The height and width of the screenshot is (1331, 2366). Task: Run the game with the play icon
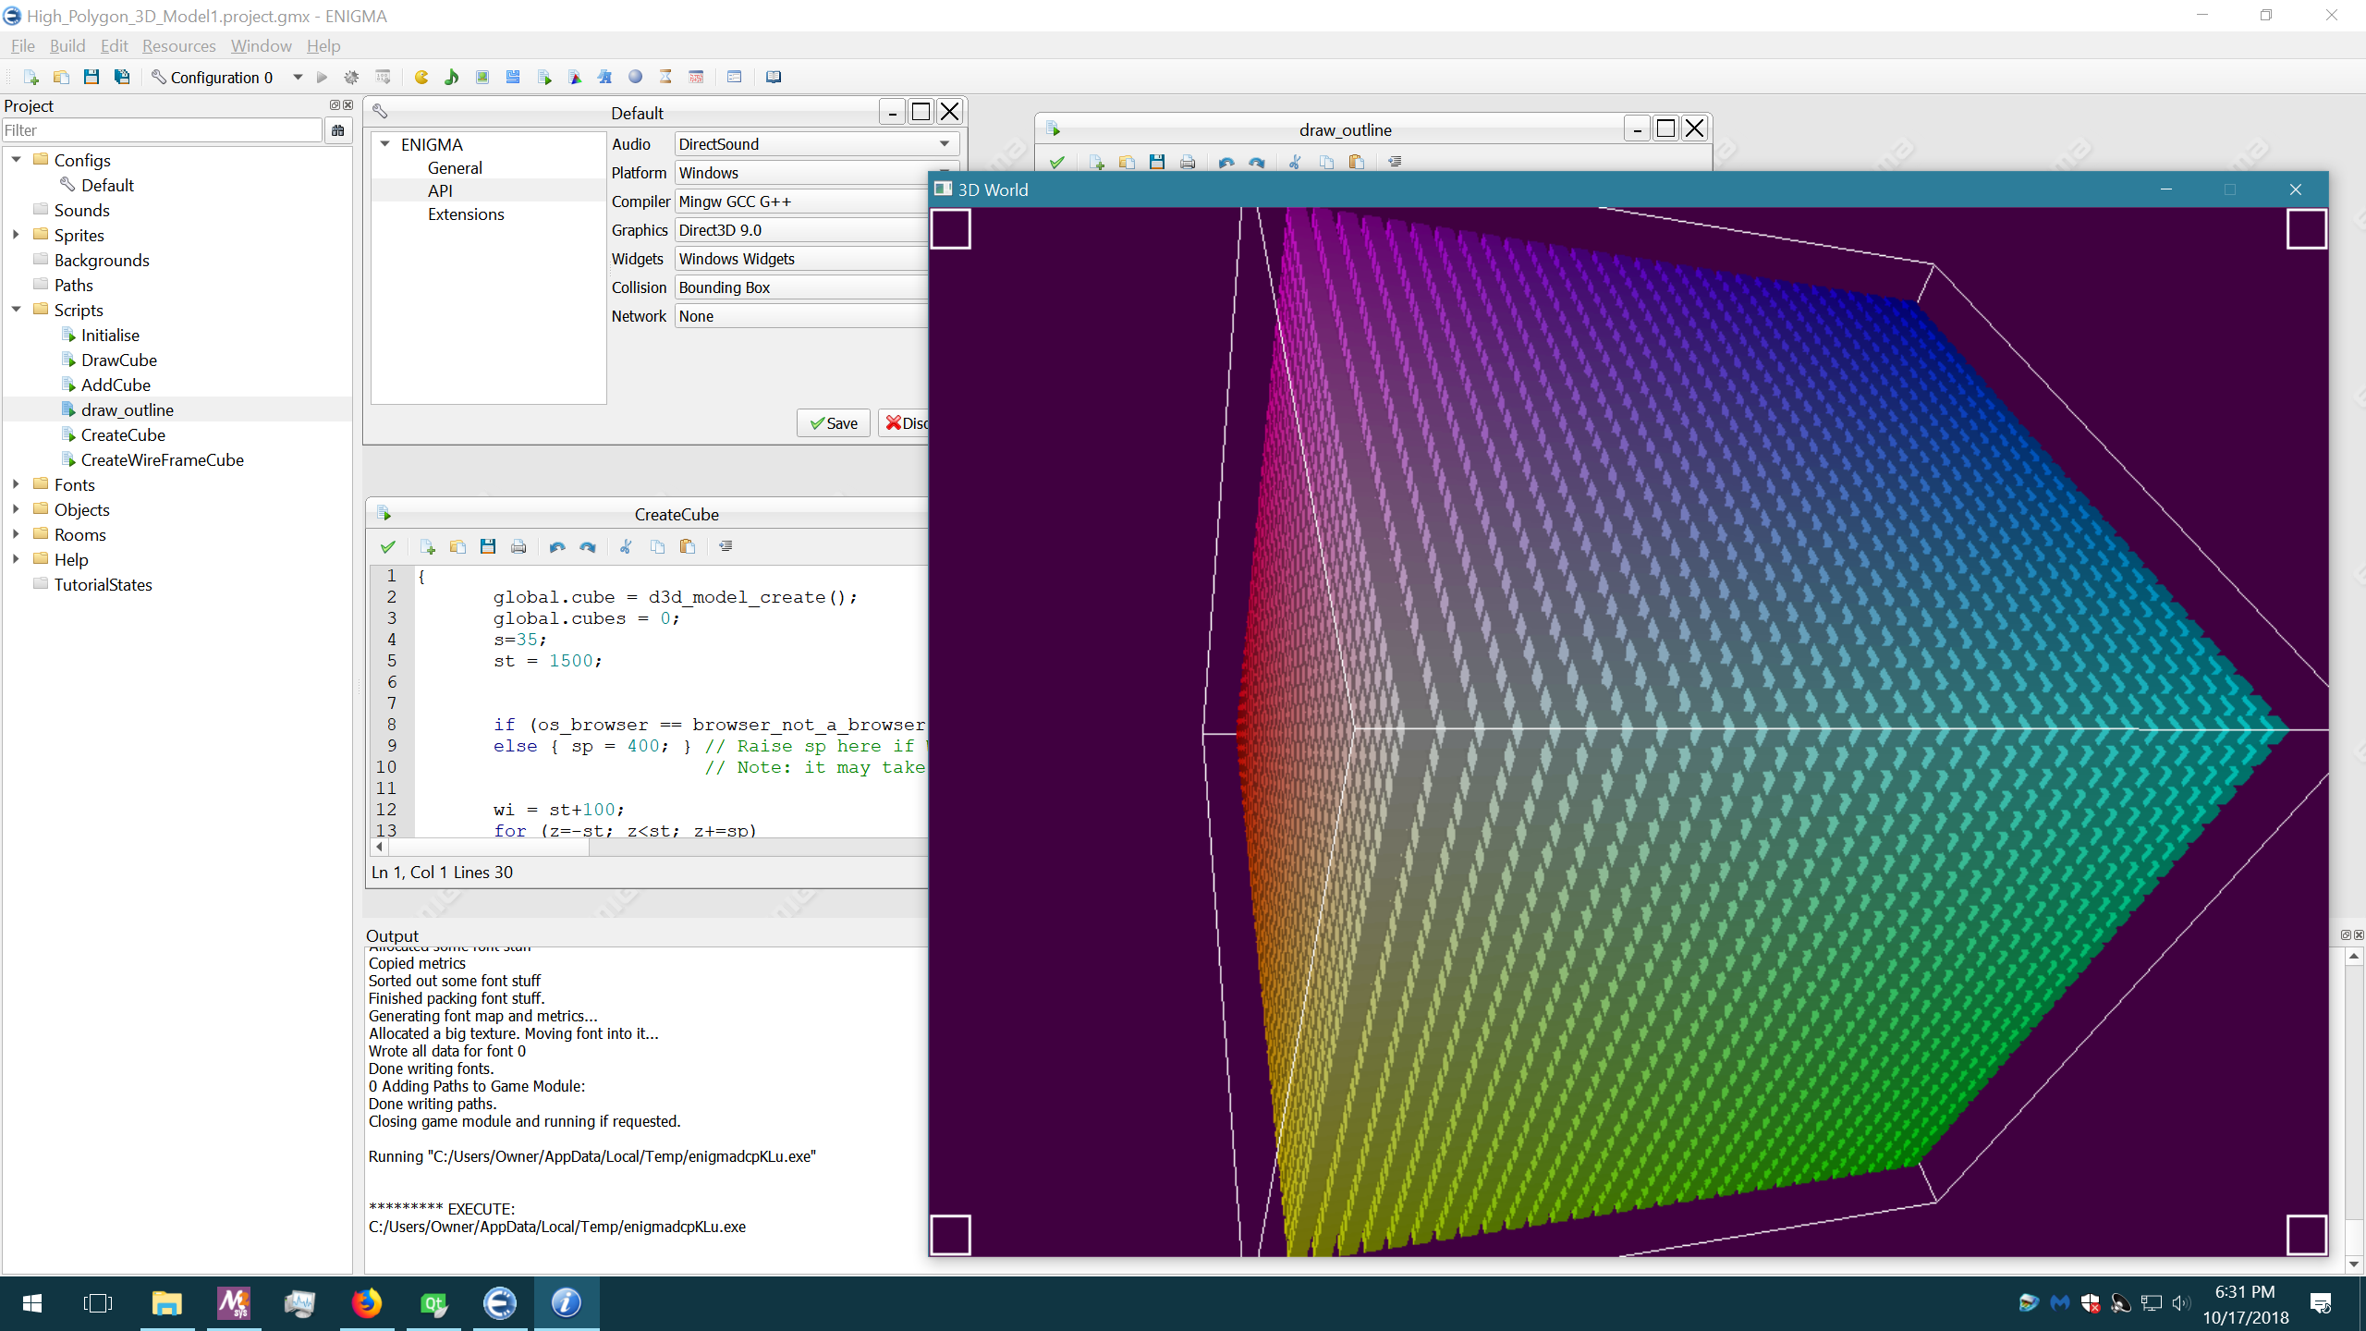coord(322,77)
